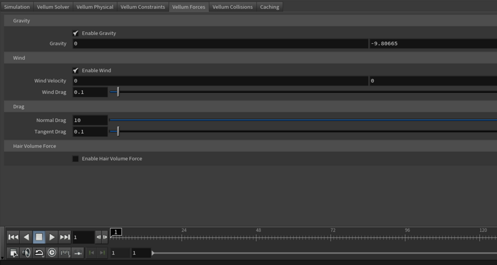Screen dimensions: 497x265
Task: Play the animation in reverse
Action: (26, 237)
